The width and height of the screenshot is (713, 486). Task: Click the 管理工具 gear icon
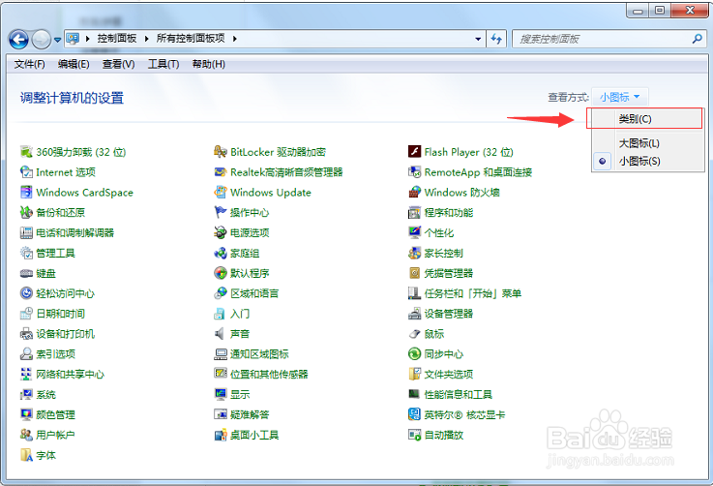pos(26,253)
